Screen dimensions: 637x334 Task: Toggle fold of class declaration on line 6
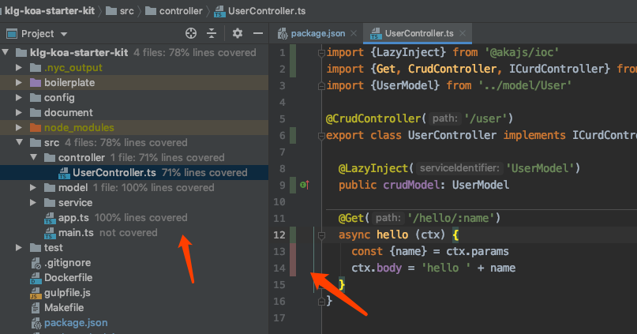click(320, 135)
